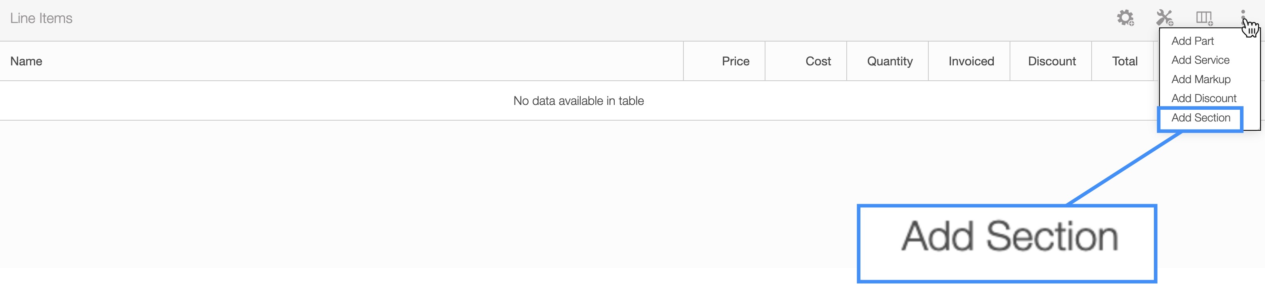Sort by the Invoiced column header

click(x=971, y=61)
